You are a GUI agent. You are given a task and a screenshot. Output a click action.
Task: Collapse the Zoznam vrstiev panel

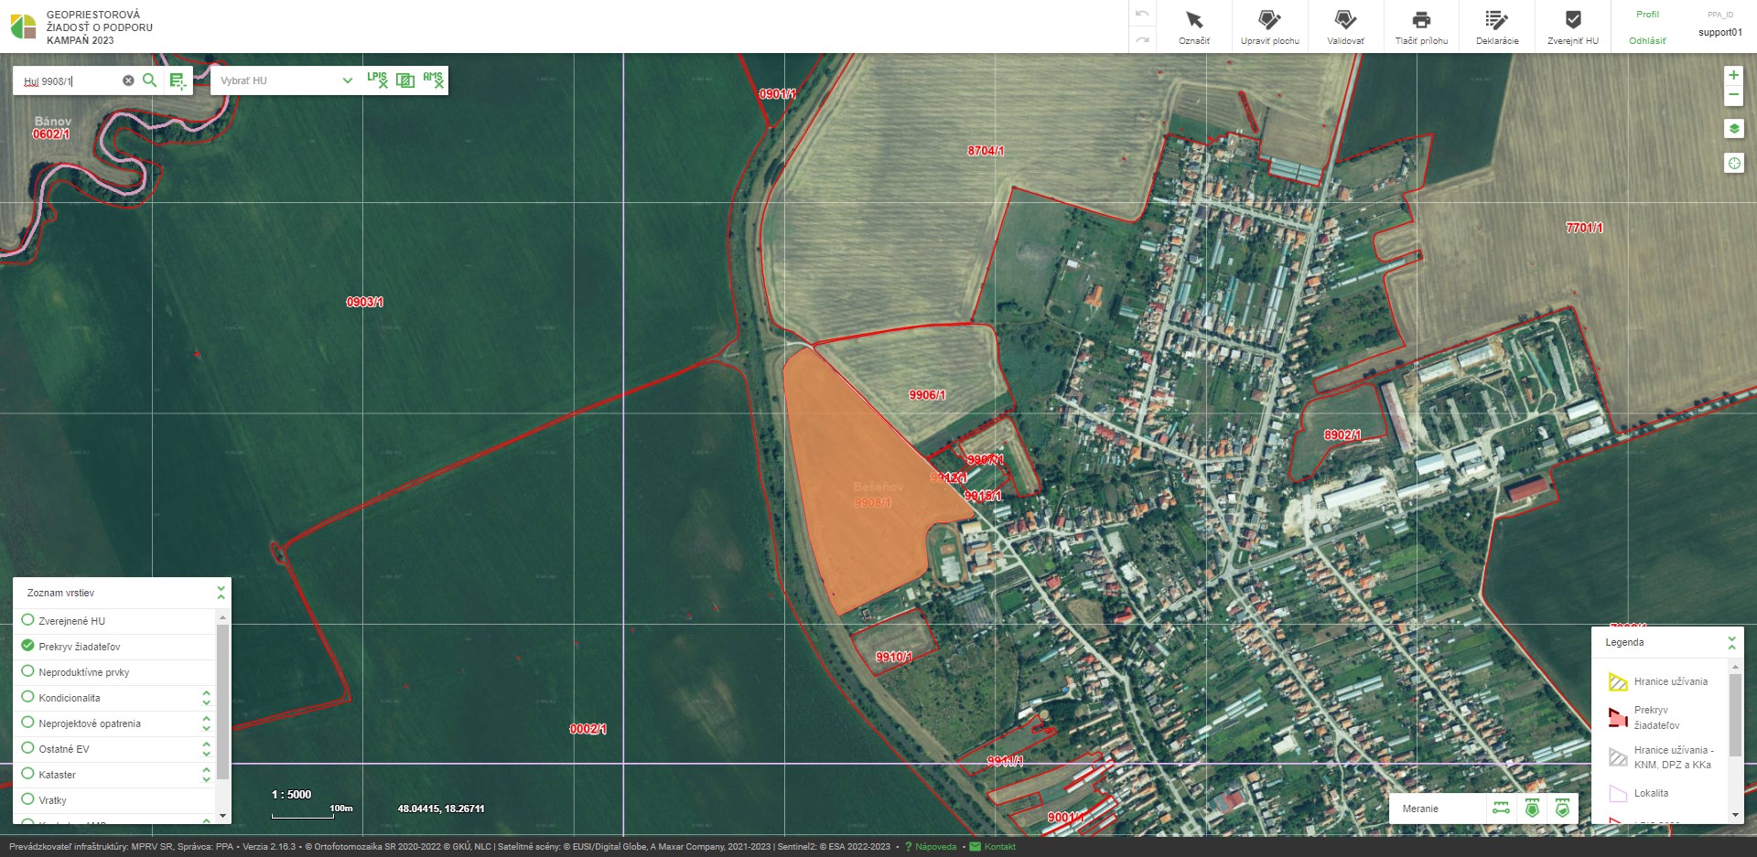[x=221, y=593]
